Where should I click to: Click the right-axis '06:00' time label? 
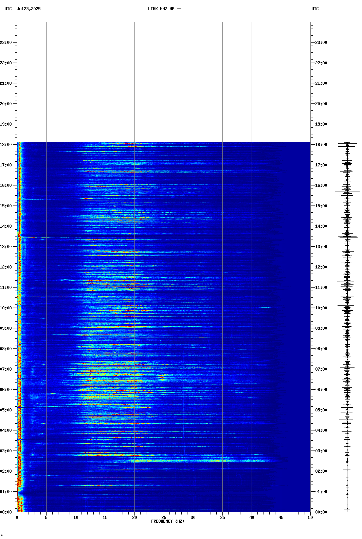tap(321, 390)
